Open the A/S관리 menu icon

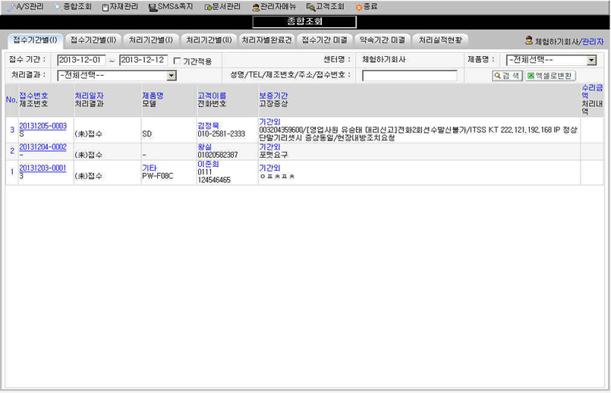[11, 6]
